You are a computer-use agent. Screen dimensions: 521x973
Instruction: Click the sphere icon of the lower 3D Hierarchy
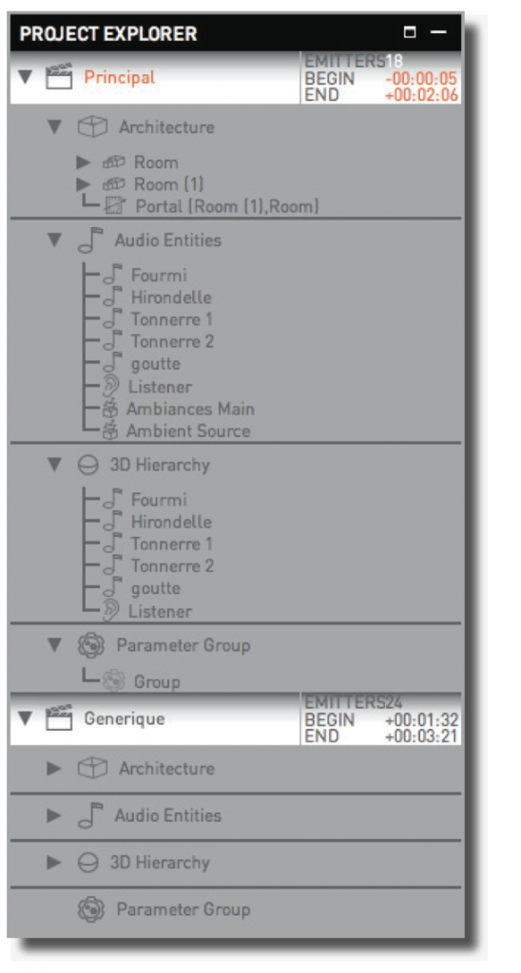click(88, 863)
